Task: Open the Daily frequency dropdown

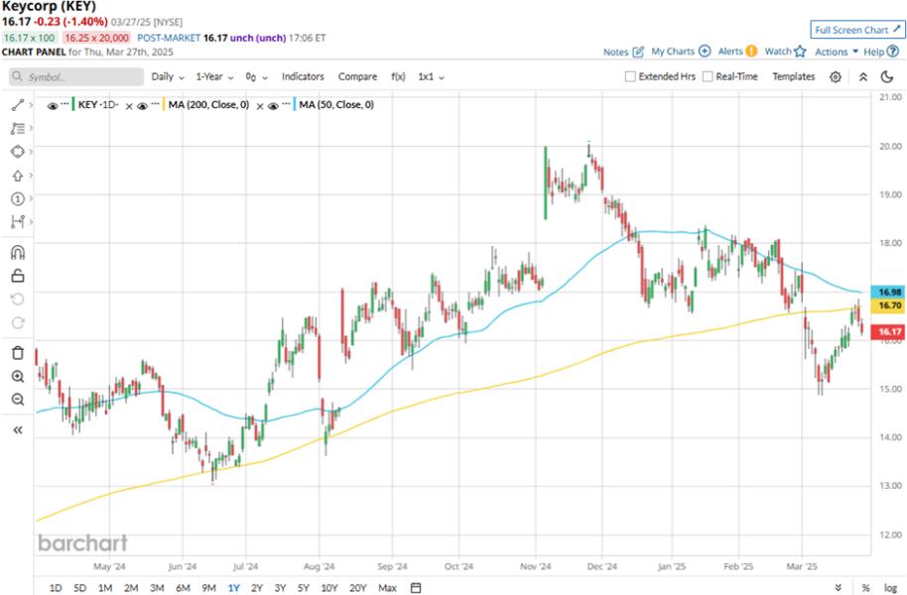Action: [x=167, y=76]
